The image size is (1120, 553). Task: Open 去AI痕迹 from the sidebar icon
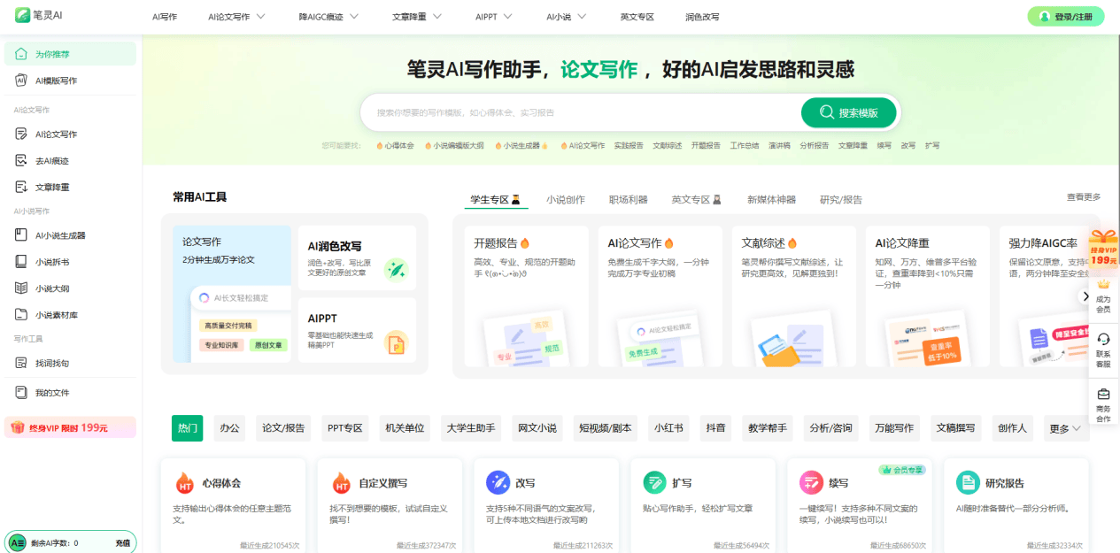(21, 160)
